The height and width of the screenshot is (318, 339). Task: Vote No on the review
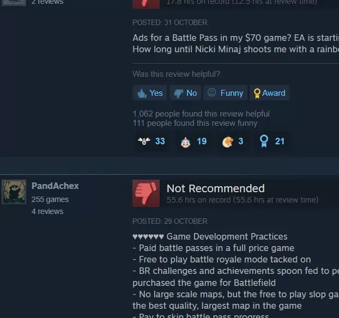(x=185, y=93)
